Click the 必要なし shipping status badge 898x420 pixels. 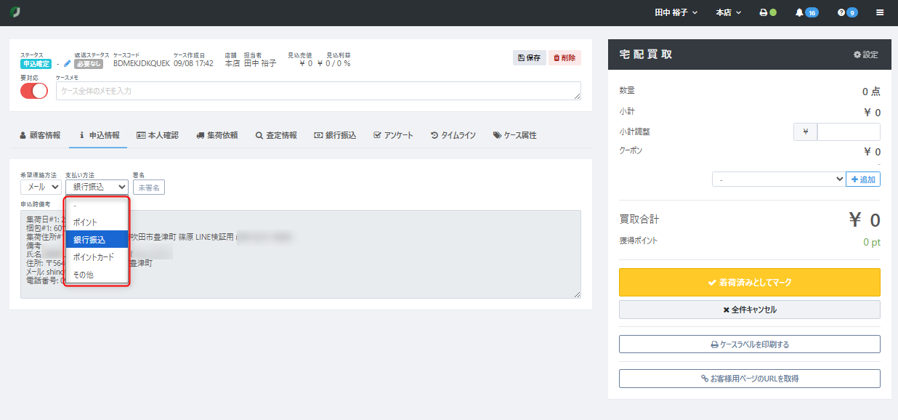click(89, 64)
